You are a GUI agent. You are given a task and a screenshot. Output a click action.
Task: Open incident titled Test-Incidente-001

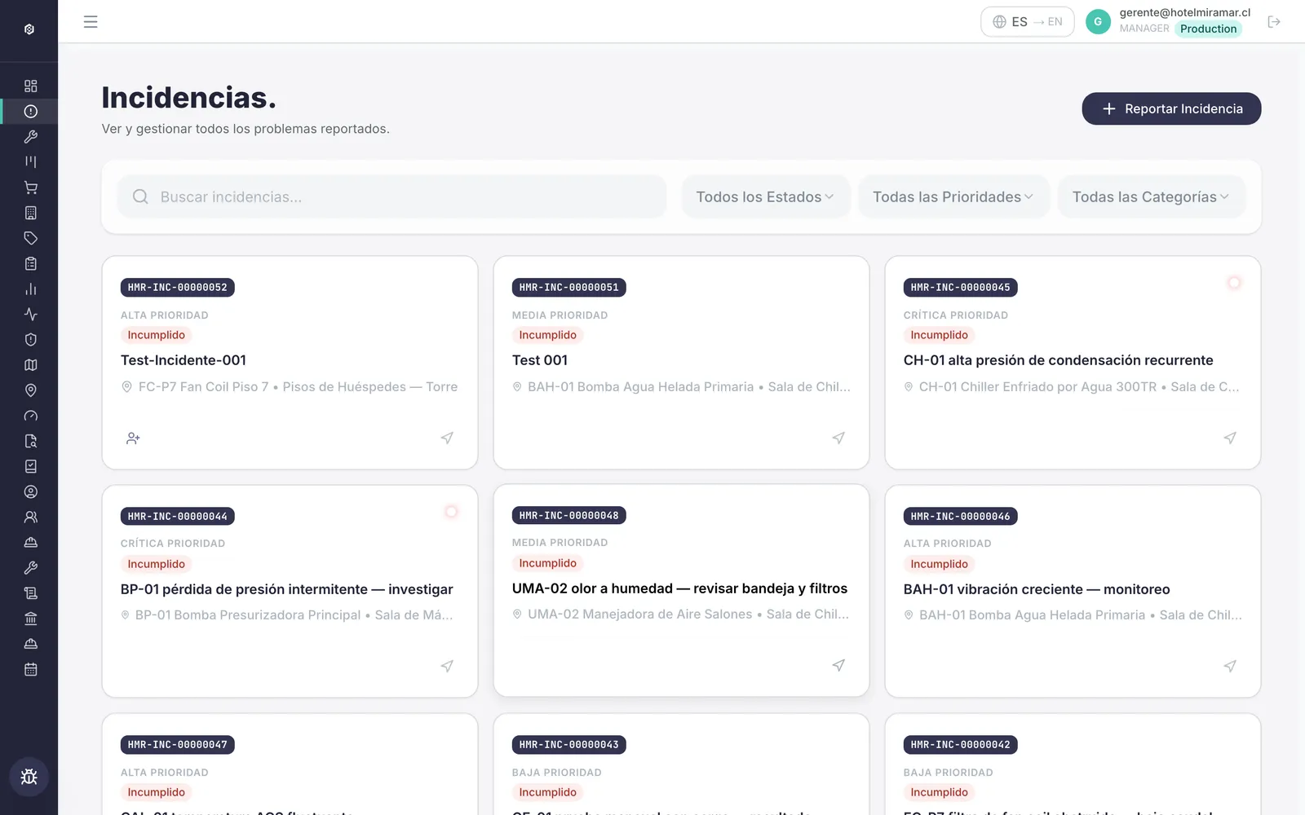tap(184, 360)
